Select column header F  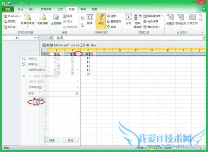click(x=136, y=50)
